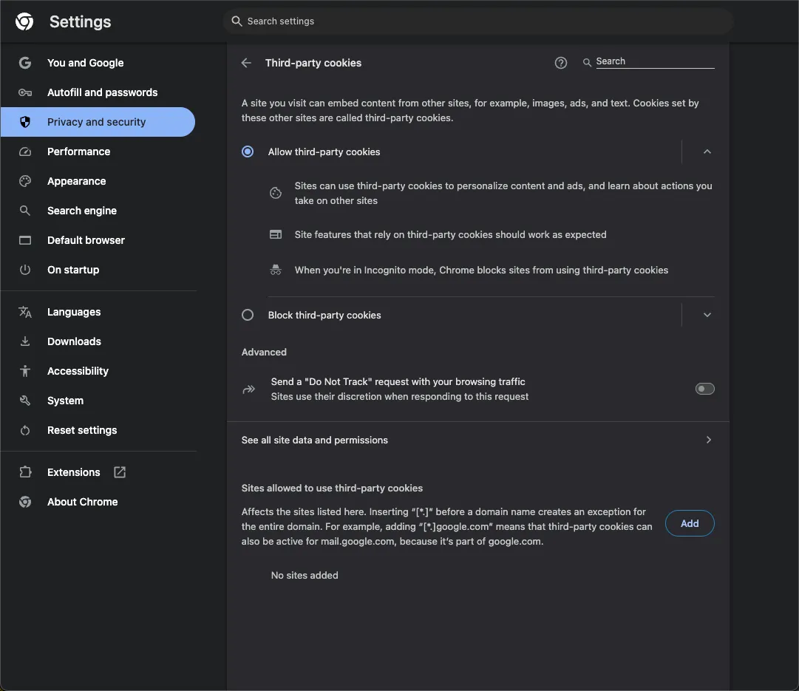
Task: Expand the Block third-party cookies details
Action: pos(707,315)
